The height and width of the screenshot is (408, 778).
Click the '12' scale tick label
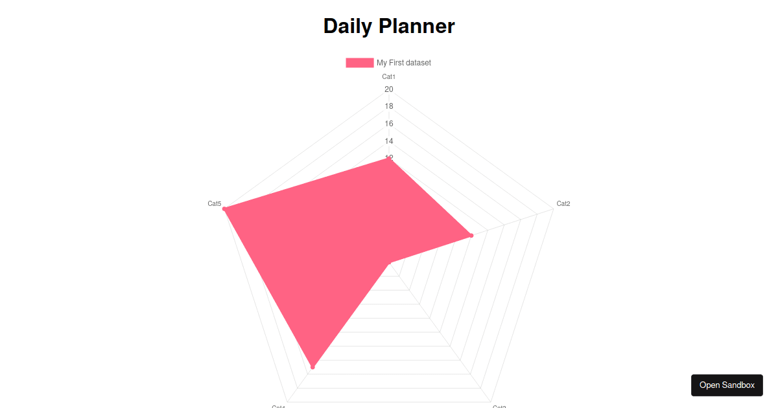(388, 157)
